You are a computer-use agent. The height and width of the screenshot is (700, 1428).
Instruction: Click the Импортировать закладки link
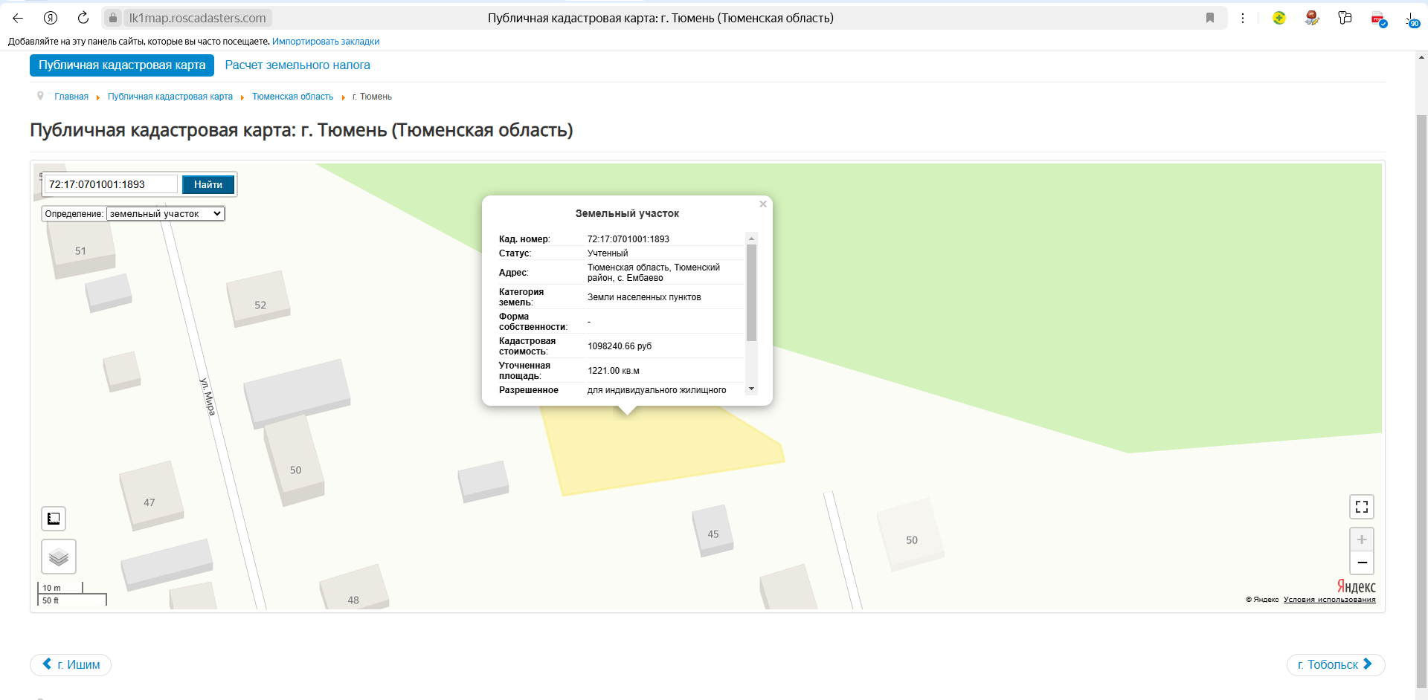click(326, 42)
